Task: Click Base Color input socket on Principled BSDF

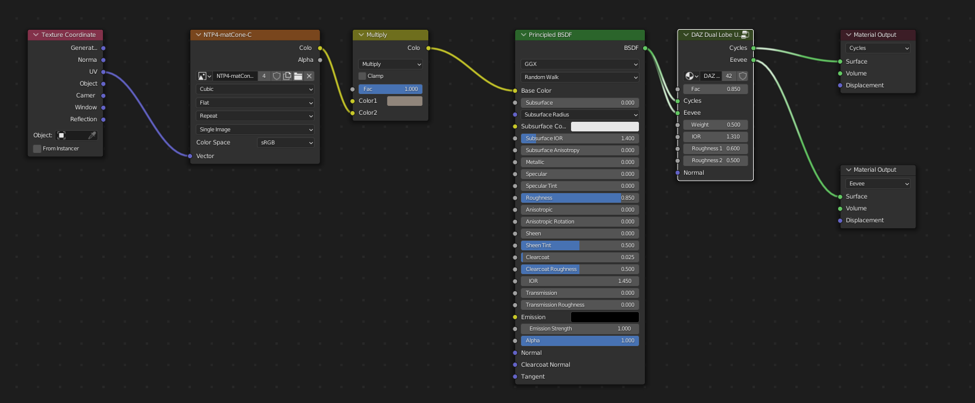Action: pos(515,91)
